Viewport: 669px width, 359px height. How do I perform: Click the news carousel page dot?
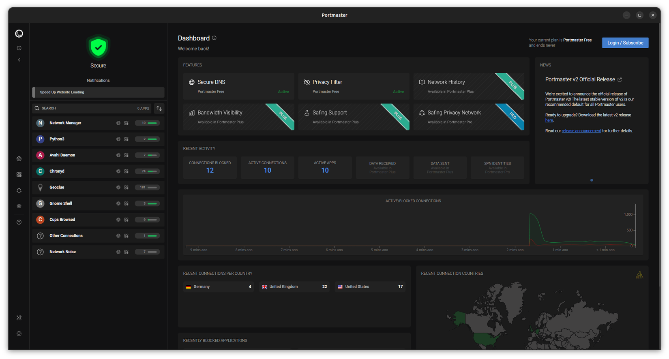tap(592, 180)
